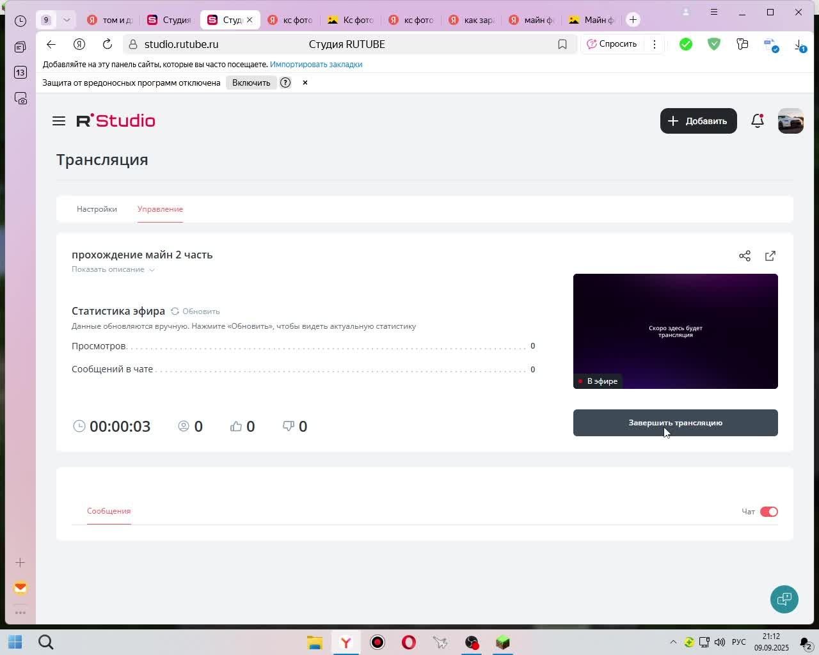
Task: Open the Windows Start menu
Action: tap(15, 642)
